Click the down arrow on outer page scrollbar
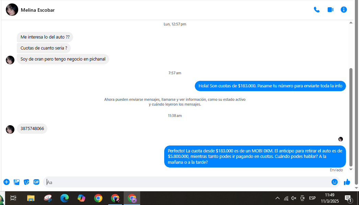359x205 pixels. (356, 188)
